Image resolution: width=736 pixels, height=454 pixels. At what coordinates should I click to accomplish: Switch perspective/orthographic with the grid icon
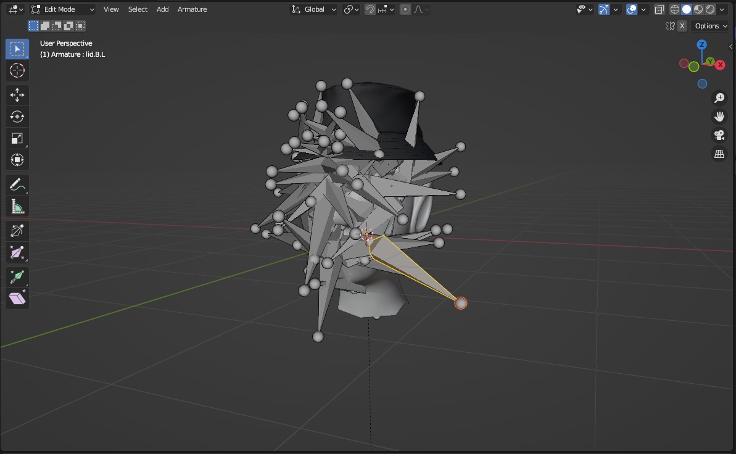pyautogui.click(x=719, y=154)
